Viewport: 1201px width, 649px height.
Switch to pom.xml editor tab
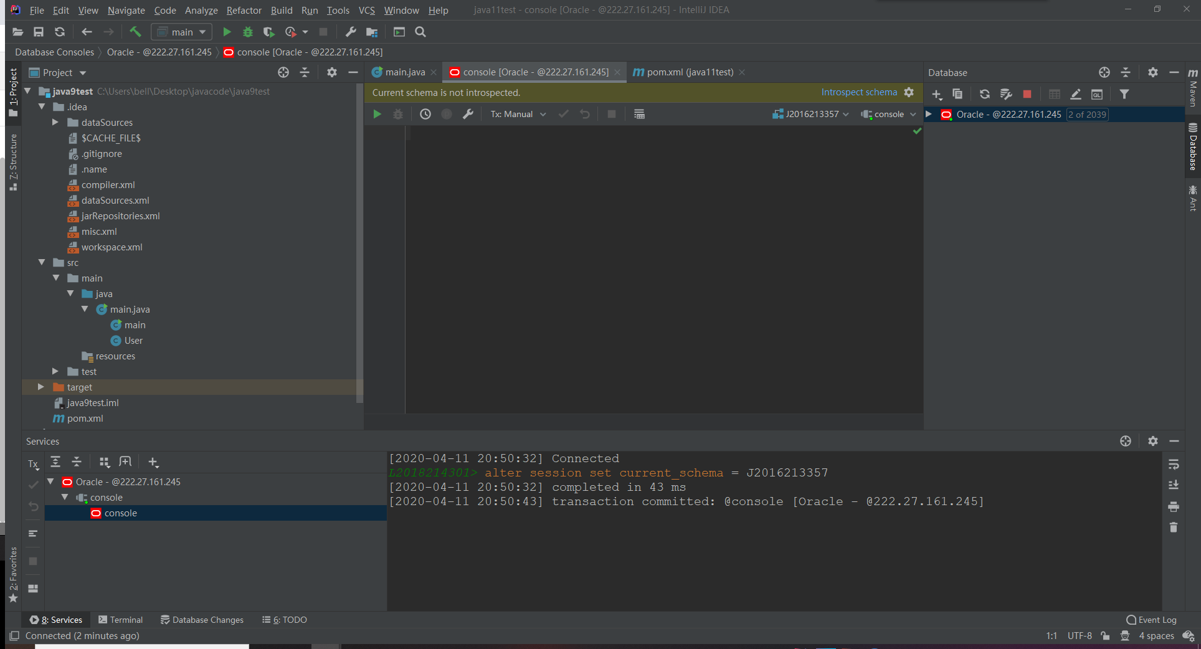(x=688, y=72)
